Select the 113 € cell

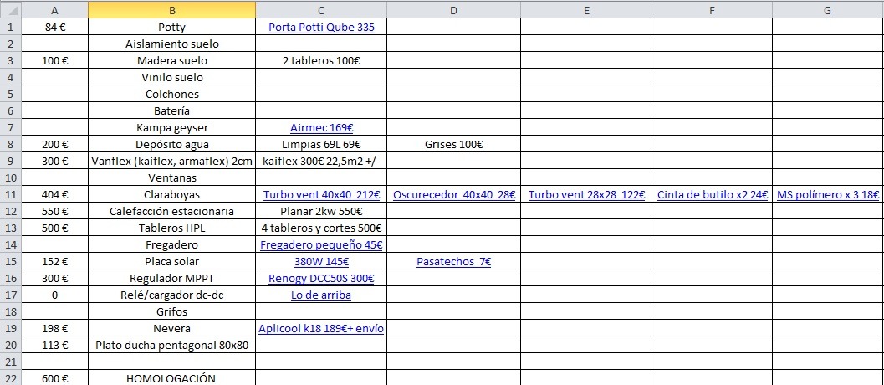coord(54,345)
